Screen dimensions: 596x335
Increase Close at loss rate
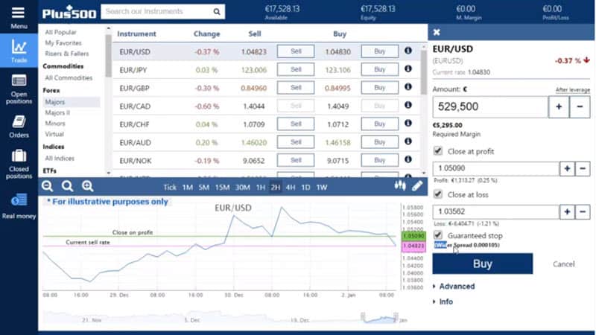567,212
